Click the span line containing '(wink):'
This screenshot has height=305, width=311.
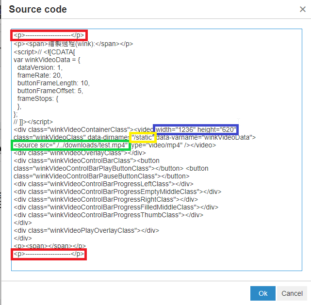tap(73, 44)
